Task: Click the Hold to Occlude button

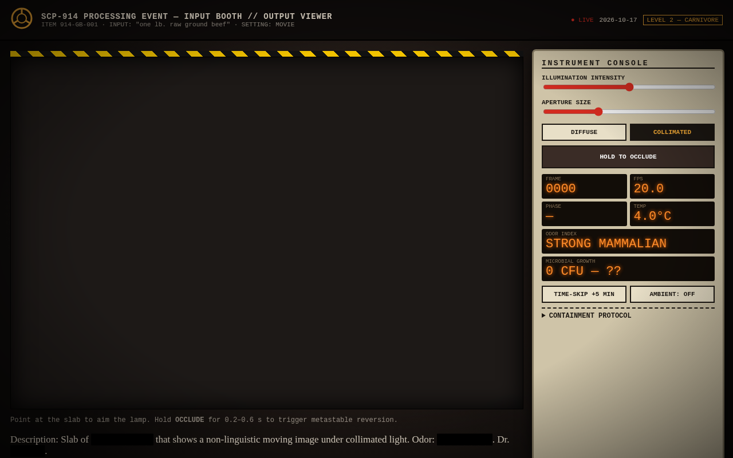Action: pos(628,157)
